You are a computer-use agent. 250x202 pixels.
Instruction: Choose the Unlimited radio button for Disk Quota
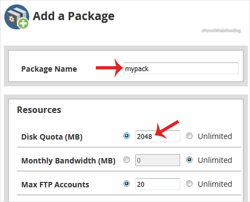(189, 136)
